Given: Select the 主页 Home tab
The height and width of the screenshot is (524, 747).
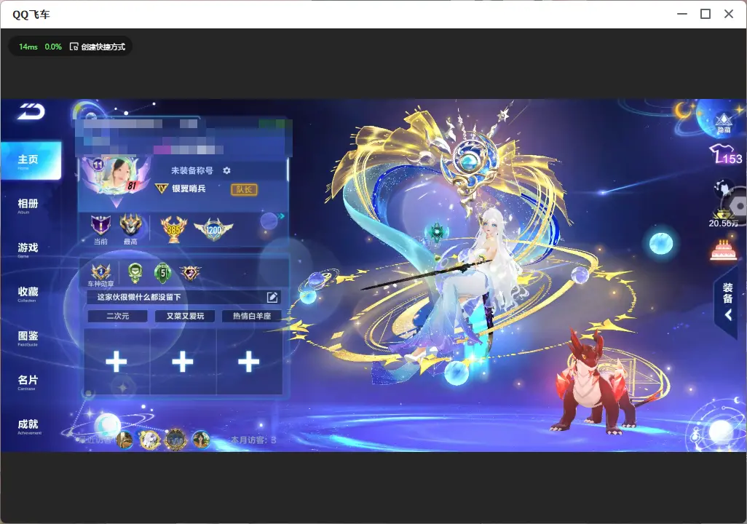Looking at the screenshot, I should tap(31, 161).
